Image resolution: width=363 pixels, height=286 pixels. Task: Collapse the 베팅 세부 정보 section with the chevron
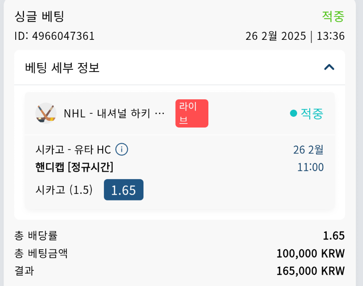tap(329, 67)
